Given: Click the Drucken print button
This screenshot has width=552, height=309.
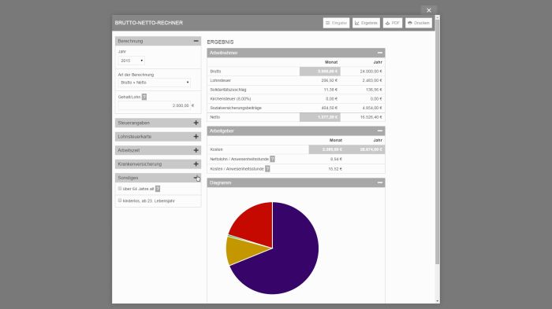Looking at the screenshot, I should [x=419, y=23].
